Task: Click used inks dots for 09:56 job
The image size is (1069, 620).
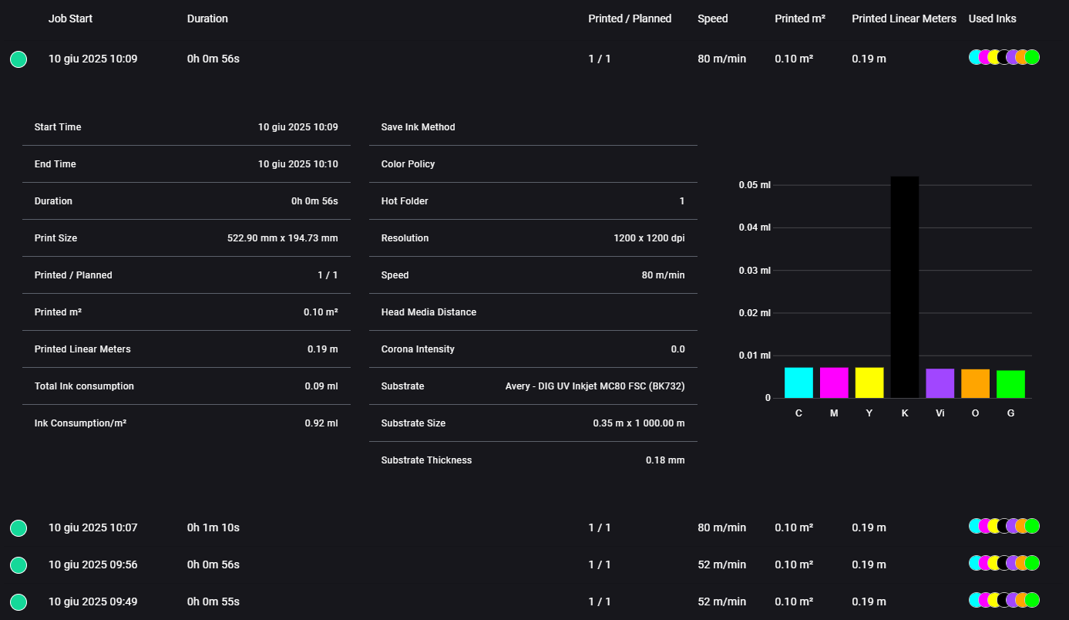Action: [x=1003, y=563]
